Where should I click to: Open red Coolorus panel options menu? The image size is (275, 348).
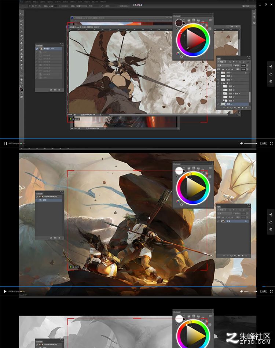(212, 16)
